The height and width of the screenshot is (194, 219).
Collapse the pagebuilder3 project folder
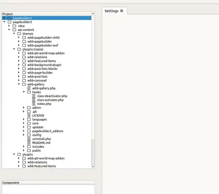coord(4,22)
